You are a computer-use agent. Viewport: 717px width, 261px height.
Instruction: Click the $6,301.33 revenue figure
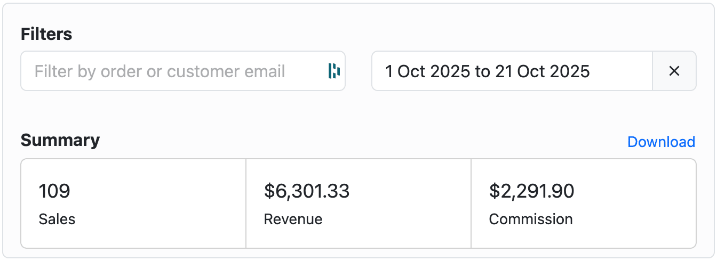(x=307, y=191)
